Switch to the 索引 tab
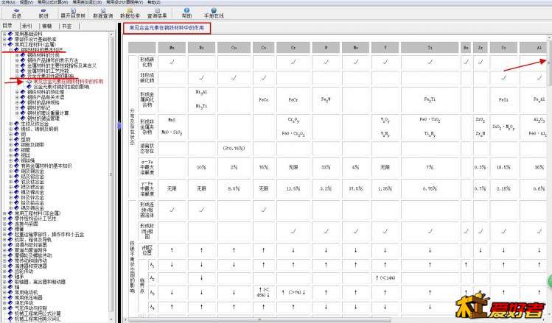The height and width of the screenshot is (323, 552). (x=27, y=26)
